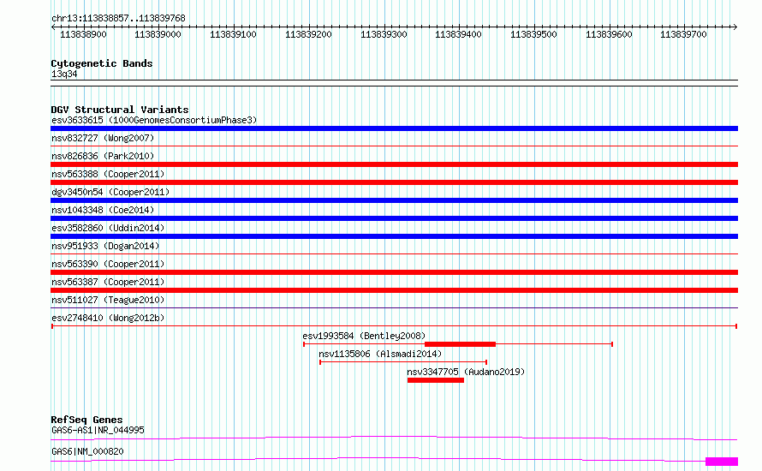Image resolution: width=762 pixels, height=471 pixels.
Task: Select variant label nsv951933 (Dogan2014)
Action: [105, 246]
